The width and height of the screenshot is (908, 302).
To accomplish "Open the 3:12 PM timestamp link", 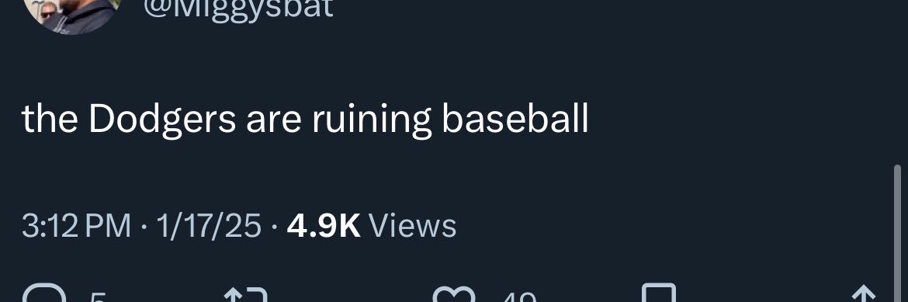I will (76, 226).
